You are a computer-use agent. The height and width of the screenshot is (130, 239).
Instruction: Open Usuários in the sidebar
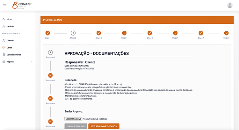click(11, 26)
